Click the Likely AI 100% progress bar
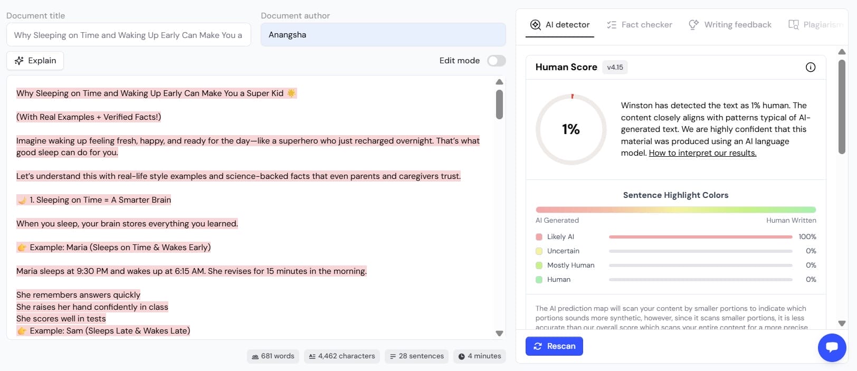Viewport: 857px width, 371px height. [700, 237]
